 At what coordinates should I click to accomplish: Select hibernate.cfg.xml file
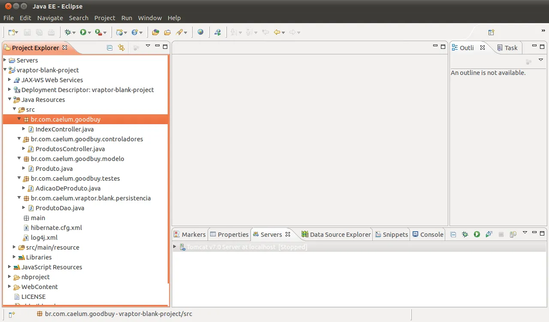(x=56, y=227)
